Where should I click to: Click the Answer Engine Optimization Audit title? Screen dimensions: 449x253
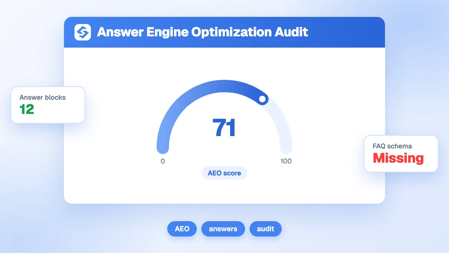(x=202, y=32)
